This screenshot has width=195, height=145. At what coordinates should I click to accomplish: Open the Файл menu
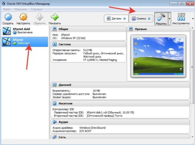coord(7,9)
